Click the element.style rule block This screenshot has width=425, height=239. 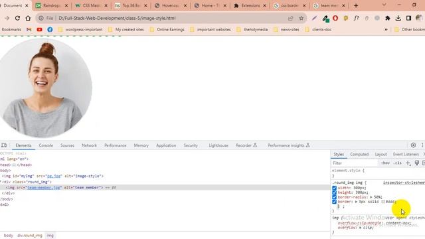pos(378,173)
